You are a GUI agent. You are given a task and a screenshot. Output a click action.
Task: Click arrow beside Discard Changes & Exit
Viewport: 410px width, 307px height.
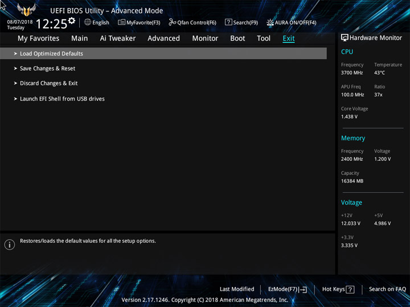(x=15, y=83)
